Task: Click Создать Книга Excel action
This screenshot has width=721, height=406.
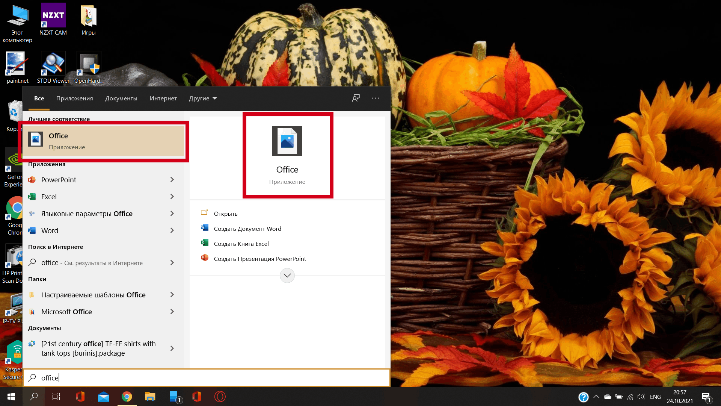Action: (241, 244)
